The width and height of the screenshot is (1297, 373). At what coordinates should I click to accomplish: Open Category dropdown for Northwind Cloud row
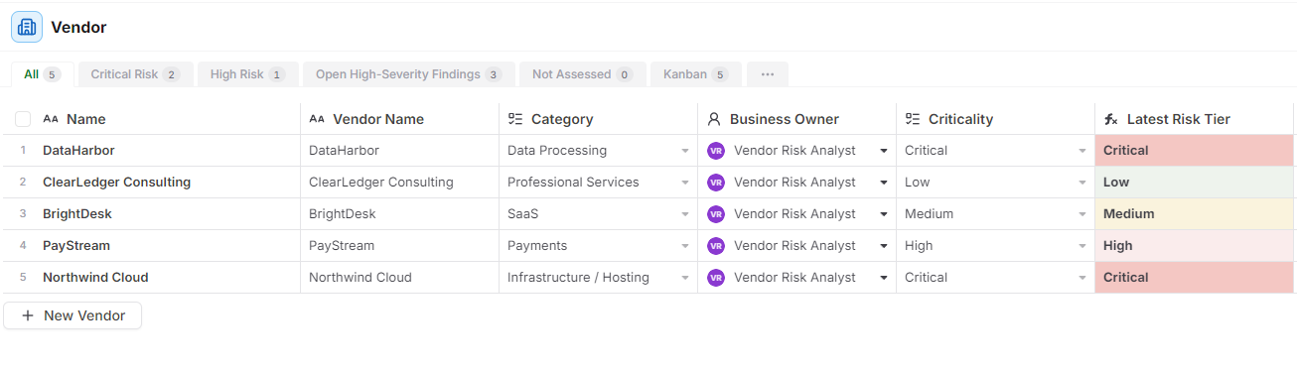685,278
